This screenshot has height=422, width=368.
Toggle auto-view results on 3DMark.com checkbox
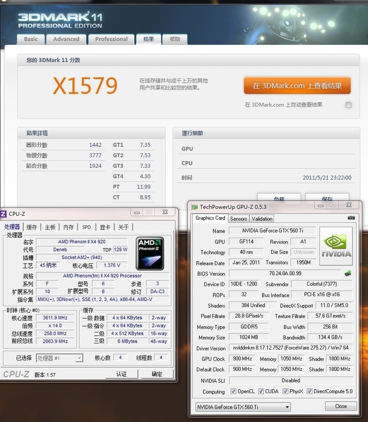click(348, 105)
